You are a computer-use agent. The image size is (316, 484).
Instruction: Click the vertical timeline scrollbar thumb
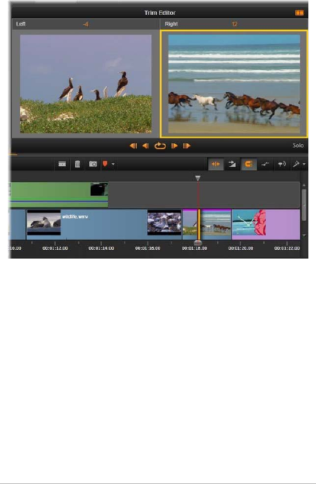coord(304,205)
